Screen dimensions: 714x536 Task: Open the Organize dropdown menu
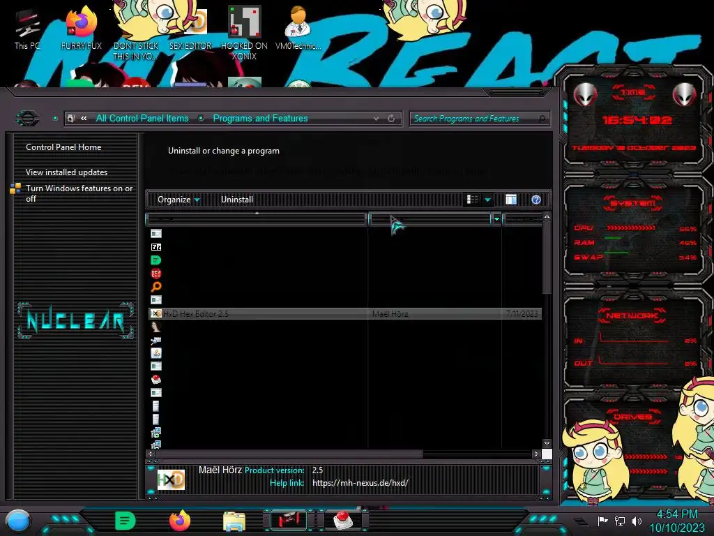[178, 200]
